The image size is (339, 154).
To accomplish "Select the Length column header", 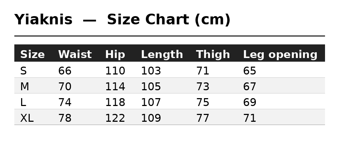I will click(162, 54).
